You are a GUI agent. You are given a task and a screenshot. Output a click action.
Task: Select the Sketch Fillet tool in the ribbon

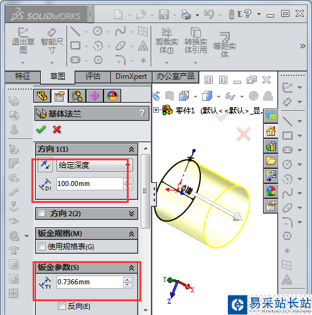click(x=121, y=60)
